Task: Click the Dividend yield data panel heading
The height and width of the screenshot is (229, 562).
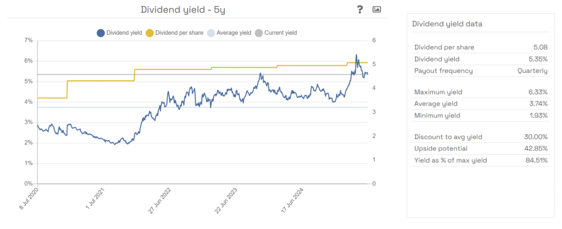Action: point(447,24)
